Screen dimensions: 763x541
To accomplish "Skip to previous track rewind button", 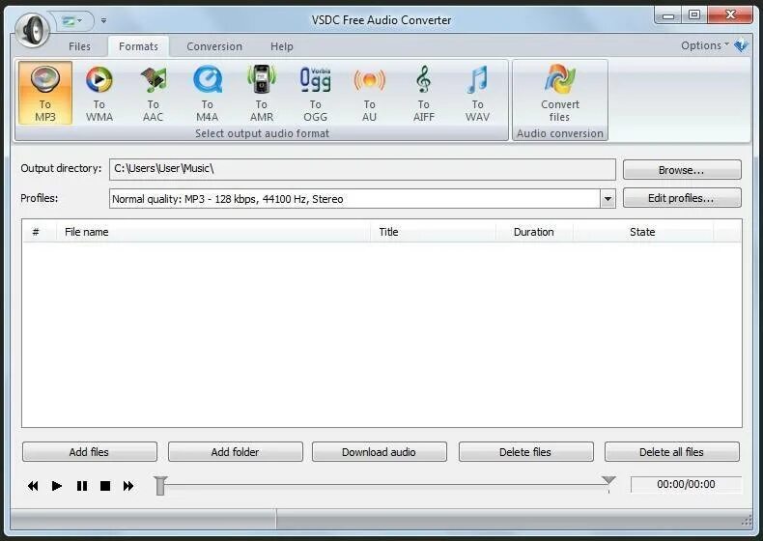I will [x=33, y=486].
